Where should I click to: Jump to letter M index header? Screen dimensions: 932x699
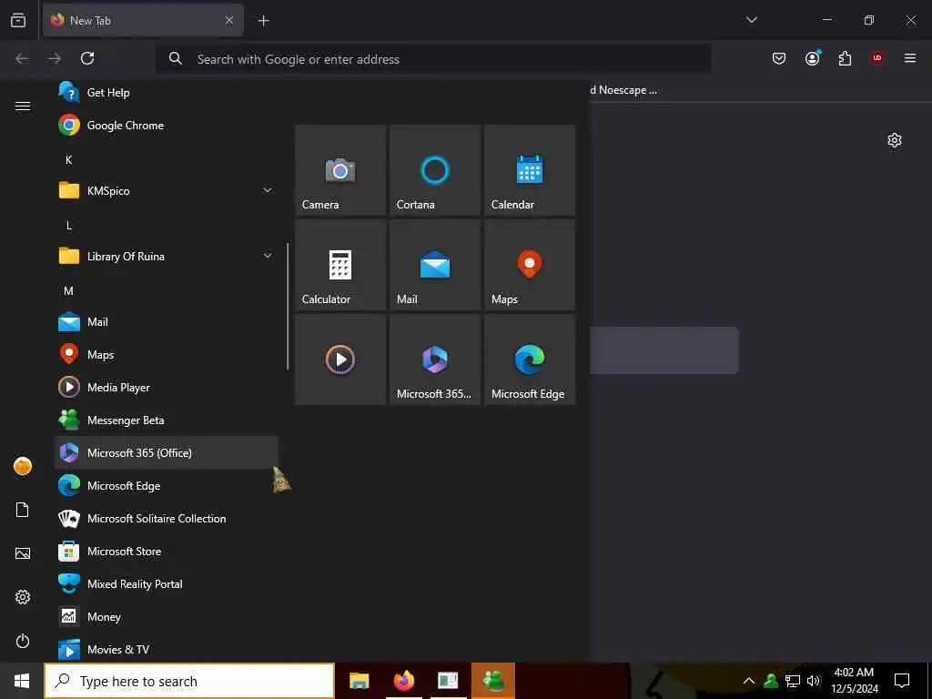[69, 290]
